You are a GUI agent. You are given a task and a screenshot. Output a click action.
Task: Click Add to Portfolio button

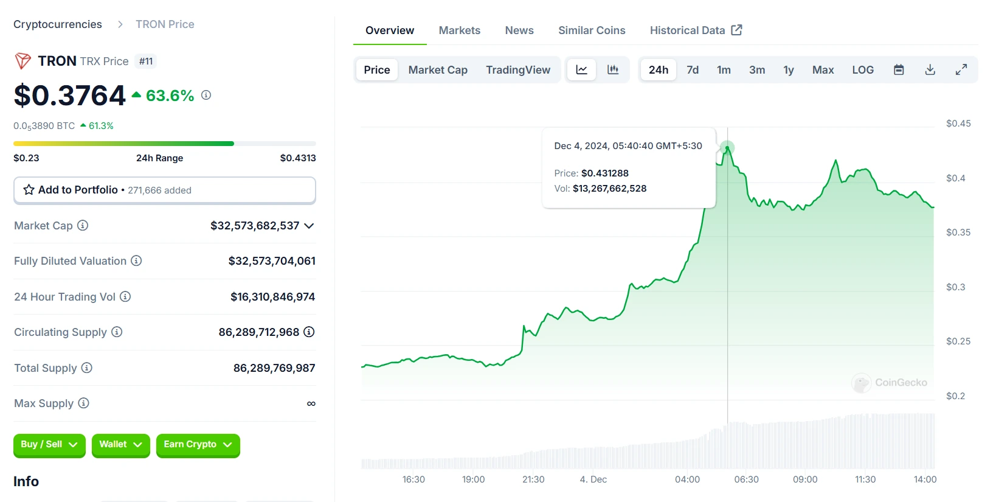pos(165,190)
